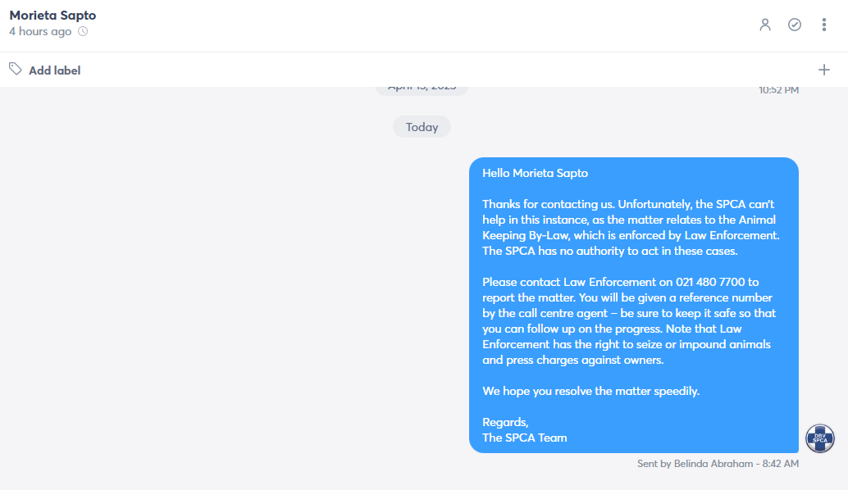Click the clock icon beside 4 hours ago
Image resolution: width=848 pixels, height=490 pixels.
coord(83,31)
